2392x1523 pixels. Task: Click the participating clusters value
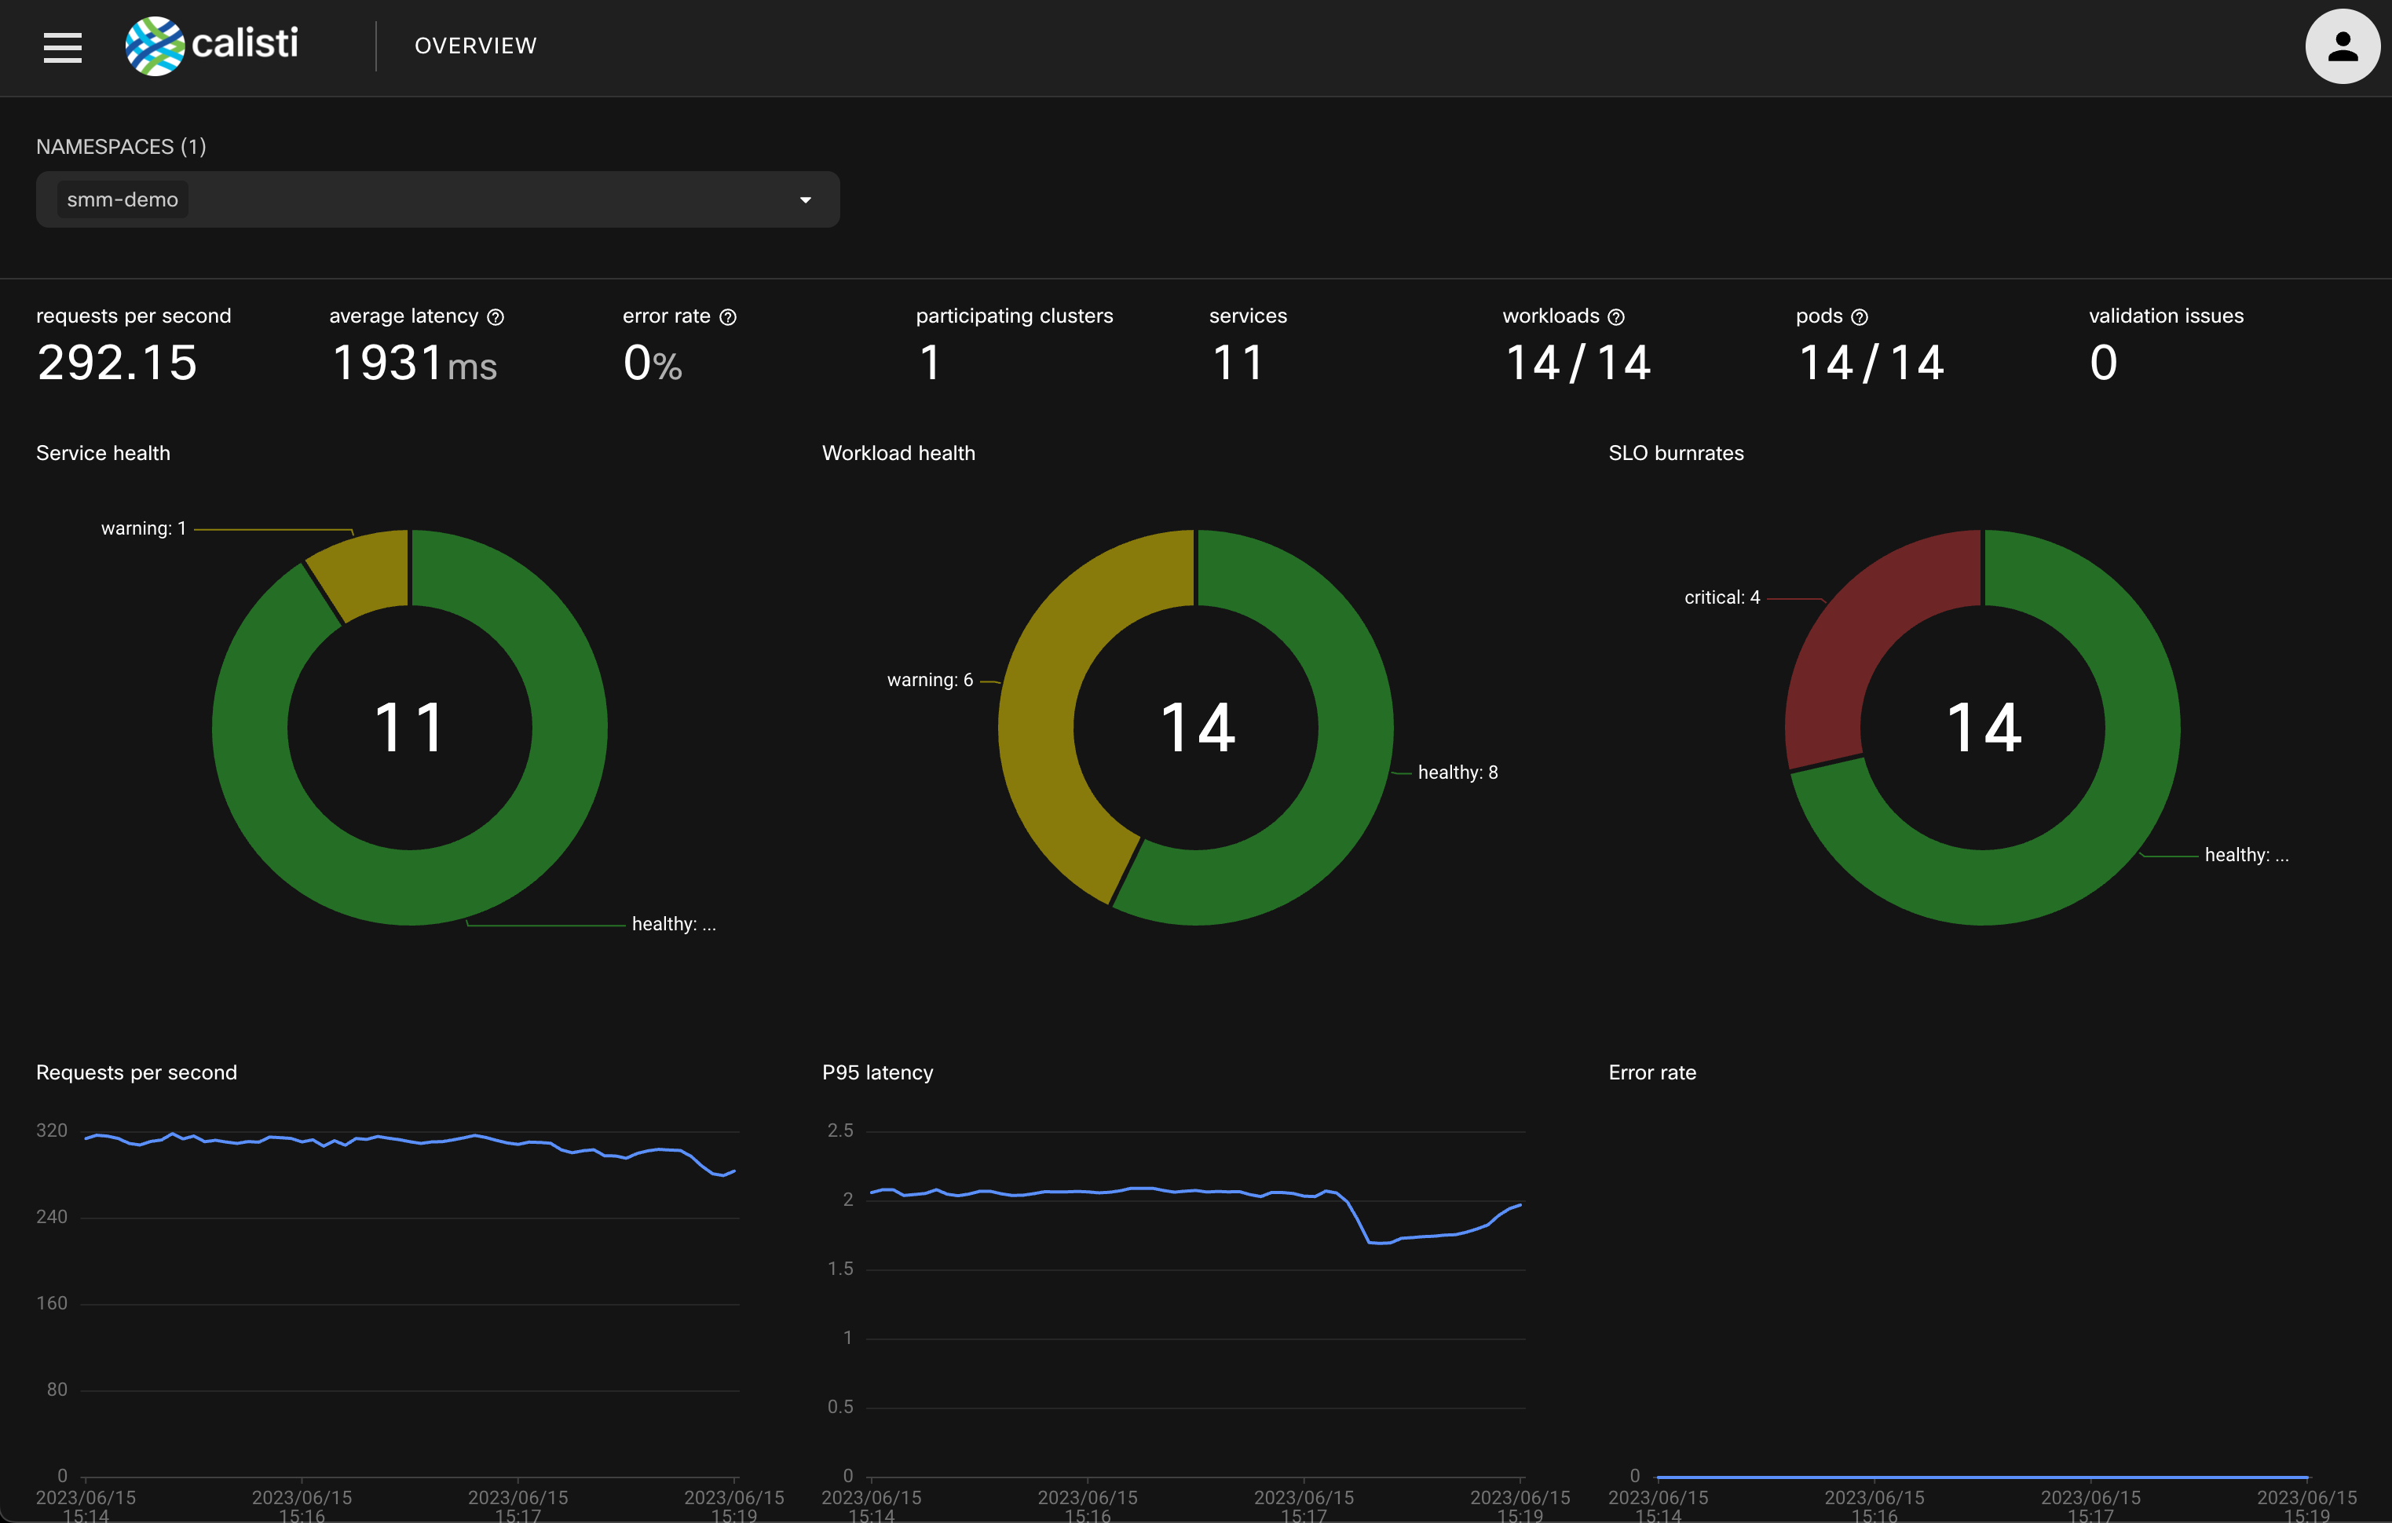[x=930, y=363]
